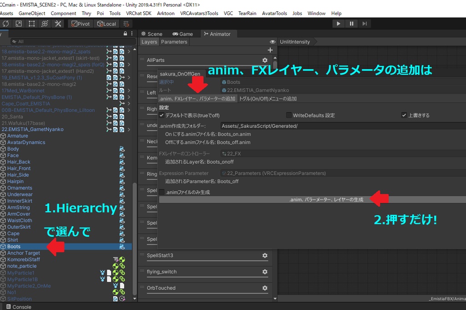Select the combined Transform tool
The height and width of the screenshot is (310, 466).
(45, 24)
